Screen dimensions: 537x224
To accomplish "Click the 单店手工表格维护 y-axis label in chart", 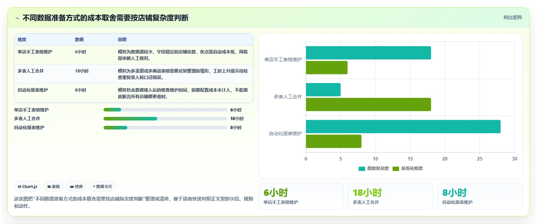I will click(x=283, y=60).
